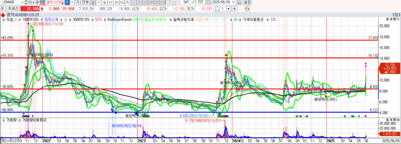The height and width of the screenshot is (144, 401).
Task: Click the L icon in price panel corner
Action: pos(388,19)
